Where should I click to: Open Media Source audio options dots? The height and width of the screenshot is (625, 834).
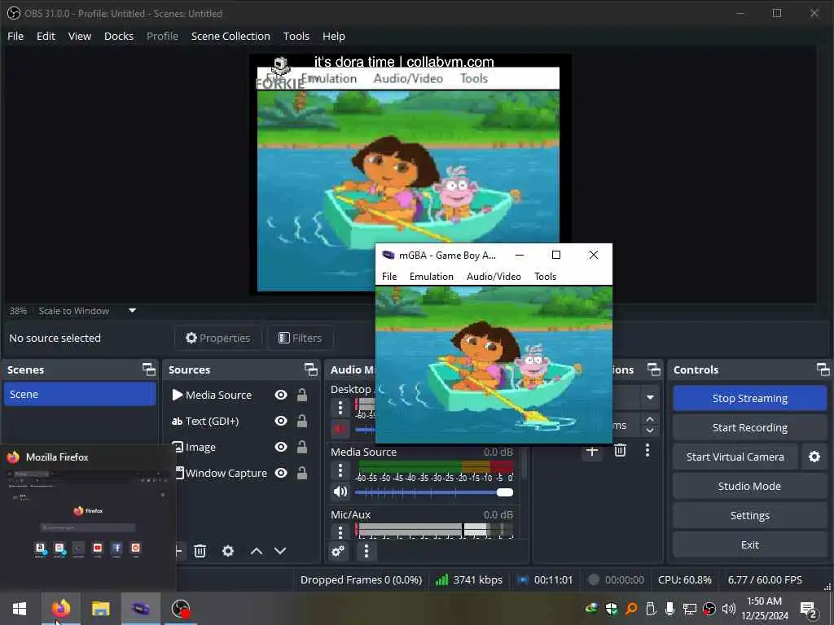pos(340,470)
